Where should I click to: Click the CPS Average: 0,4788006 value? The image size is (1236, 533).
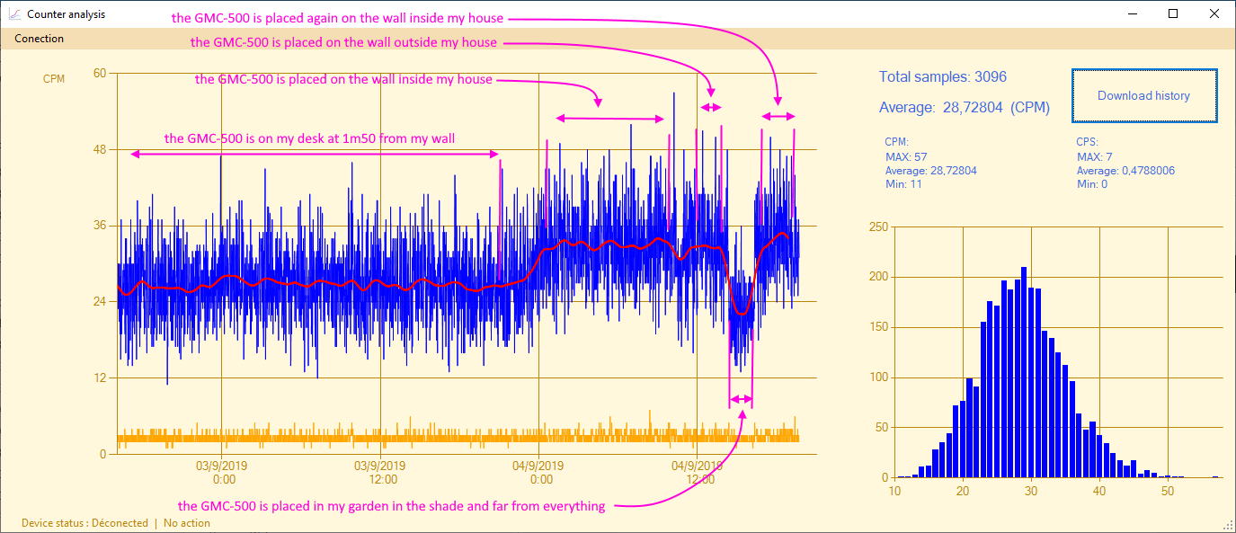click(1125, 171)
